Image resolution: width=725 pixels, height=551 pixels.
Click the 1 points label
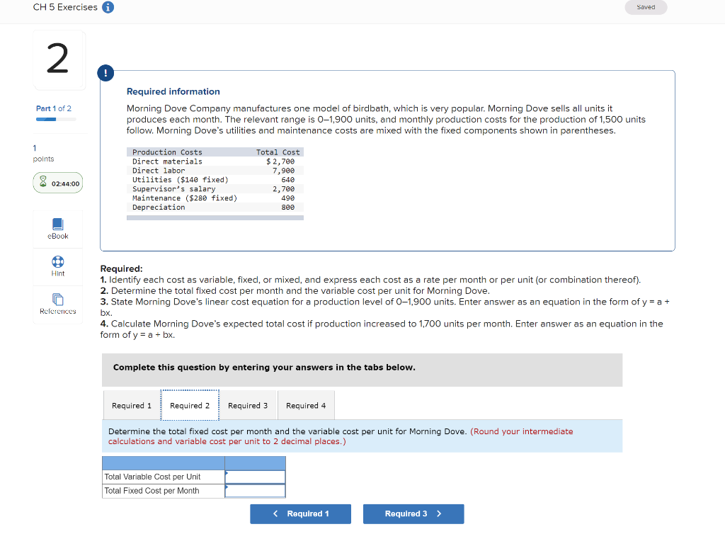click(x=43, y=154)
